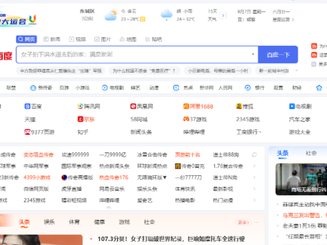This screenshot has width=327, height=245.
Task: Click refresh icon beside 道士带88狗
Action: point(254,154)
